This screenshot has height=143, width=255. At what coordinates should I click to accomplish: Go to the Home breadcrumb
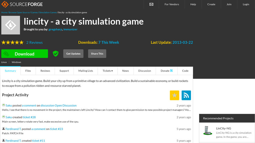pos(4,12)
